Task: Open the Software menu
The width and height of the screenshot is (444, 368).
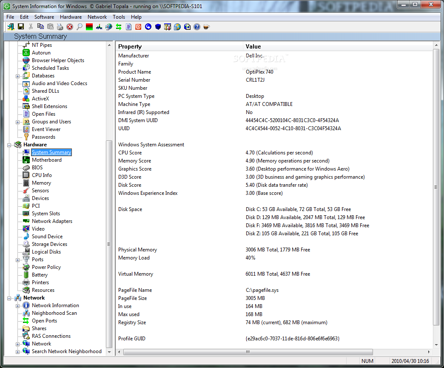Action: coord(44,17)
